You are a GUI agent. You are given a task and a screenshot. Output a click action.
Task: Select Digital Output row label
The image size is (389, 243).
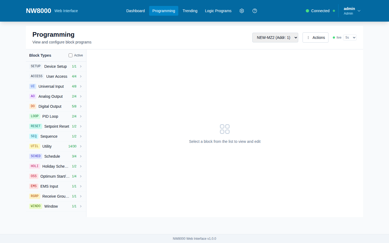point(50,106)
